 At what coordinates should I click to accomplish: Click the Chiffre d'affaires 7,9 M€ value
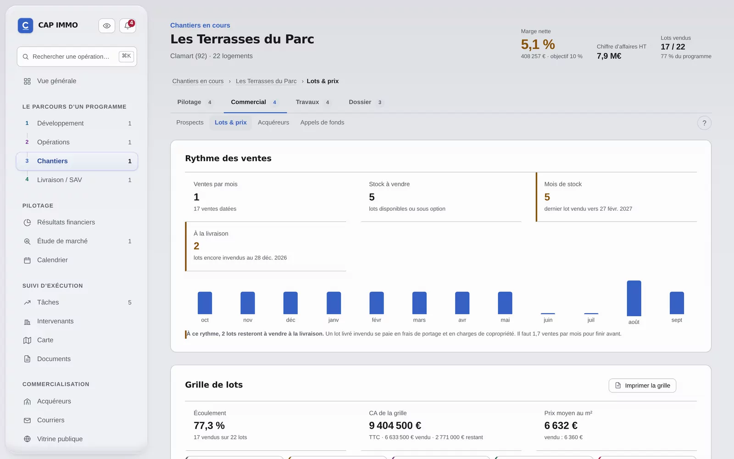609,56
